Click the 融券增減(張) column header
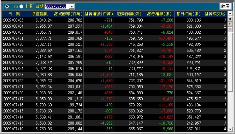This screenshot has width=235, height=134. [159, 14]
